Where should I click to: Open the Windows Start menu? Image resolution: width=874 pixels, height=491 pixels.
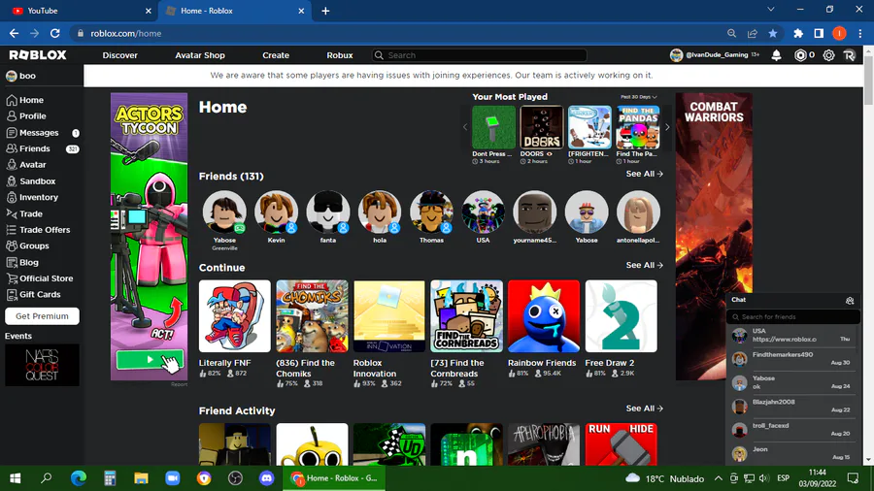tap(15, 478)
